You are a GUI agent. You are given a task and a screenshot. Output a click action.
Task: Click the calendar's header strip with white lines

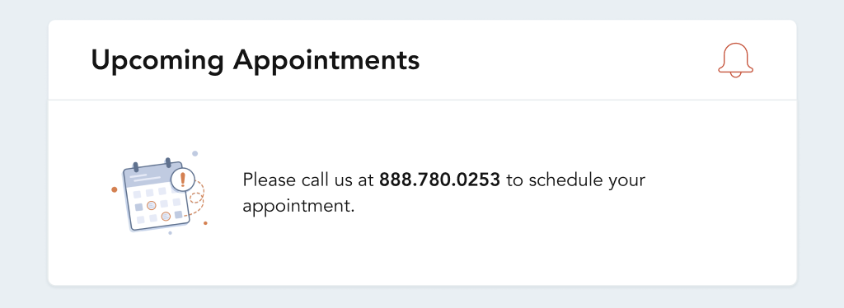pos(147,175)
